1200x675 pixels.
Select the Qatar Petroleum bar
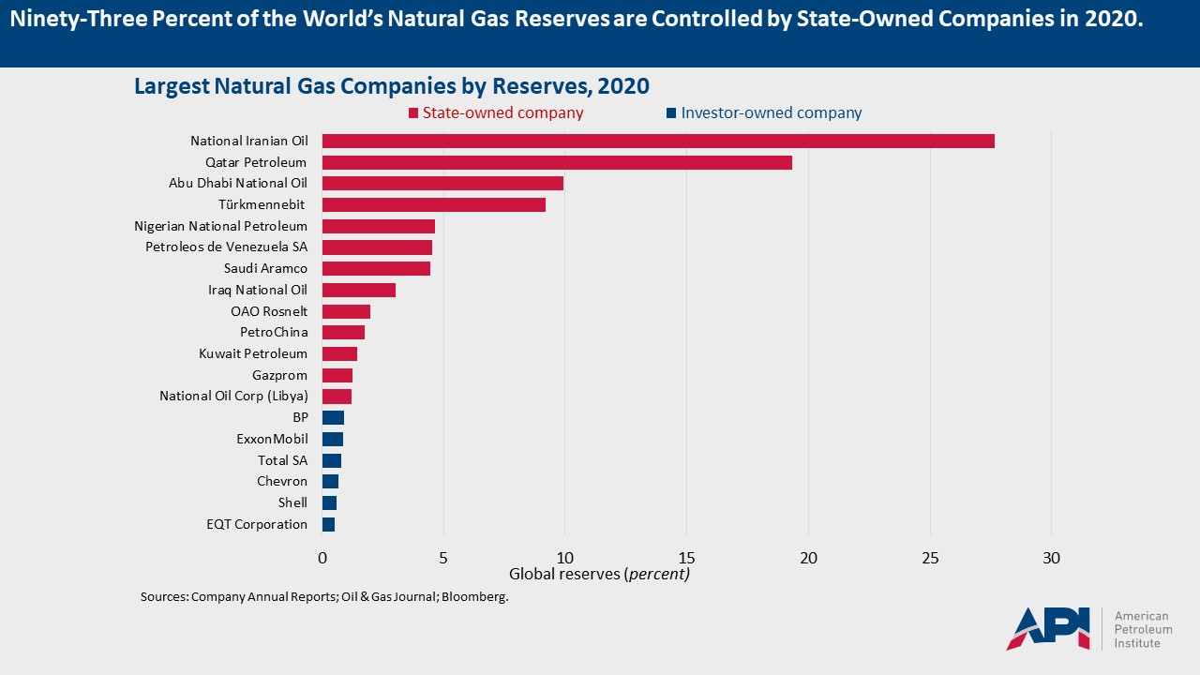pyautogui.click(x=557, y=162)
